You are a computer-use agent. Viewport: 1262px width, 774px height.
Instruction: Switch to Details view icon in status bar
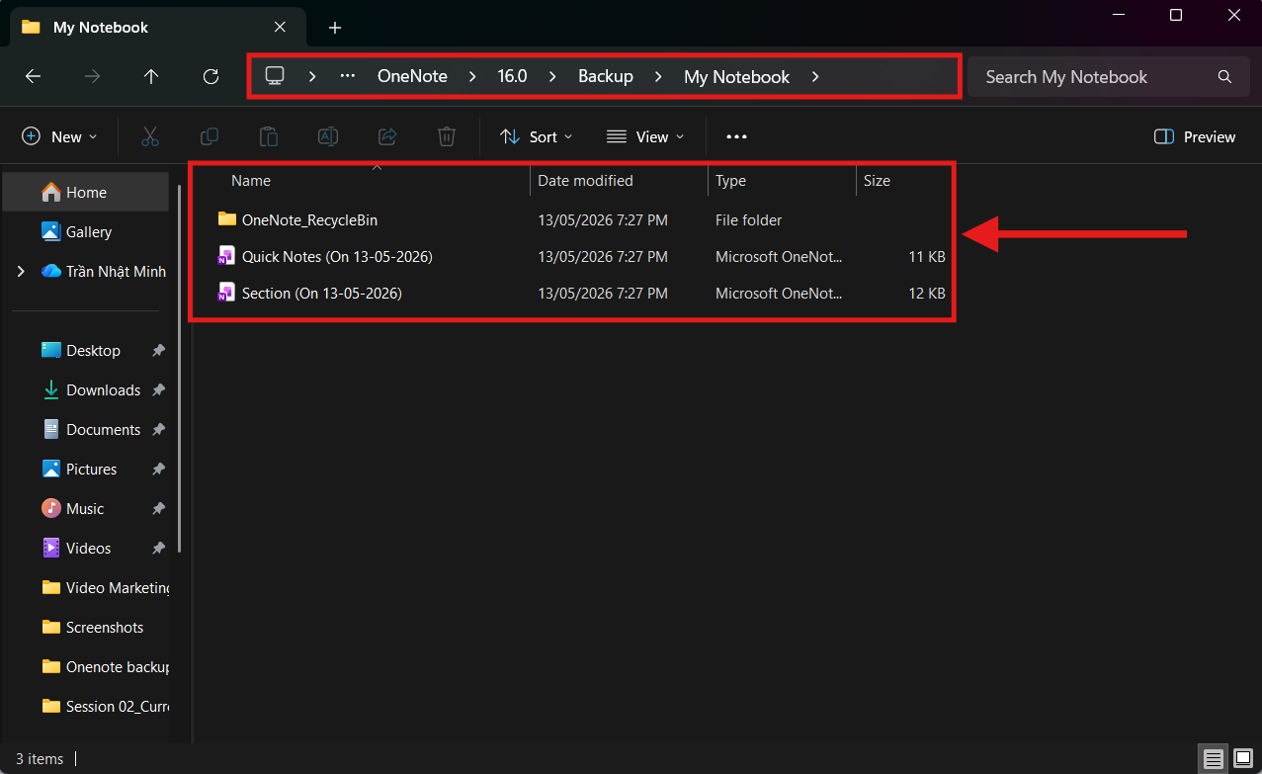pyautogui.click(x=1214, y=759)
